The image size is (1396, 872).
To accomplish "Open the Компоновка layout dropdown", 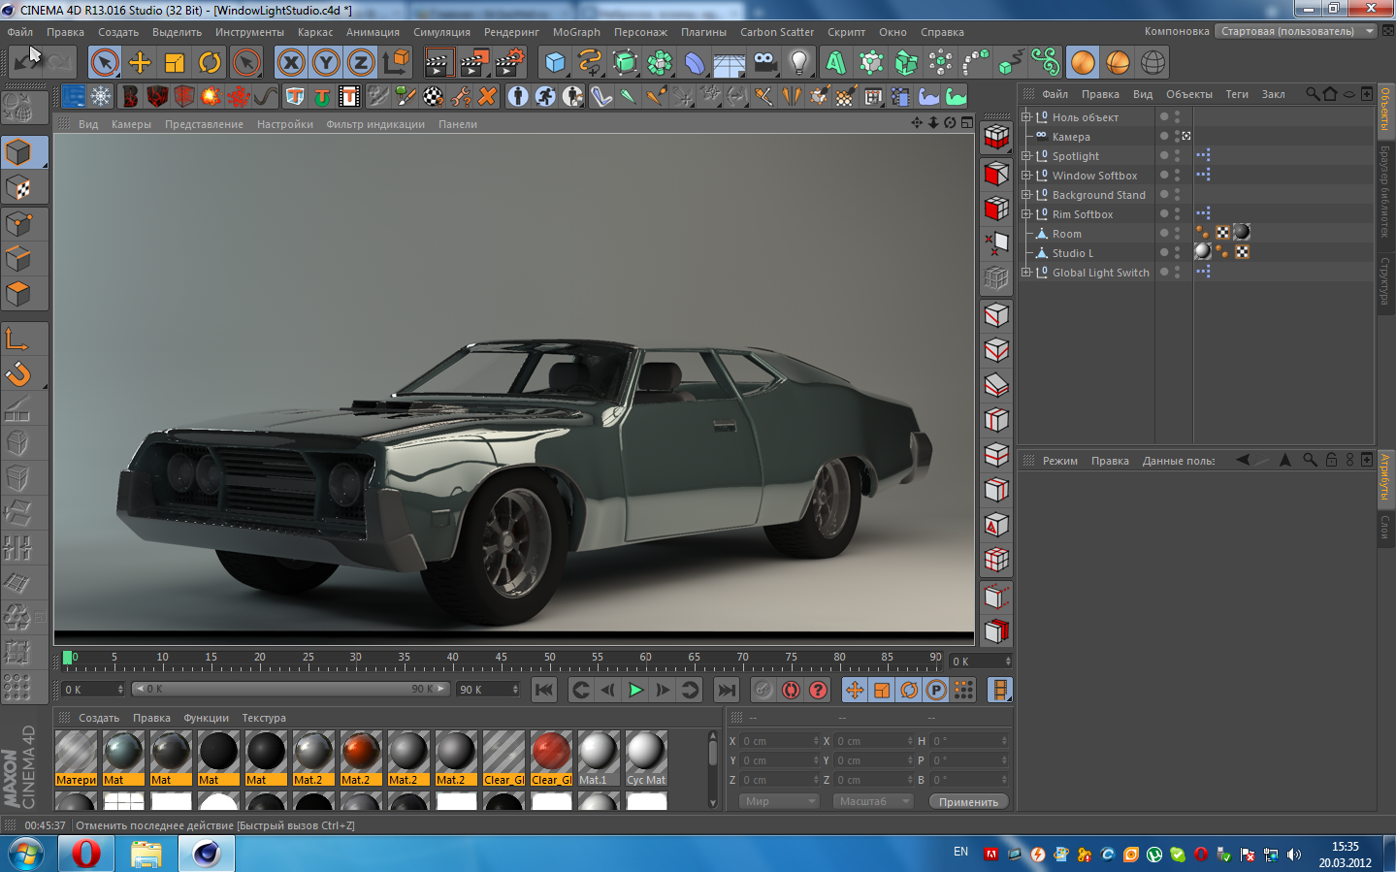I will point(1297,31).
